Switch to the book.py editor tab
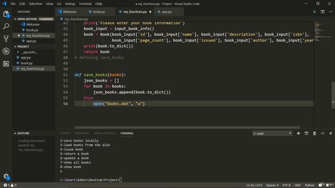335x188 pixels. (99, 11)
